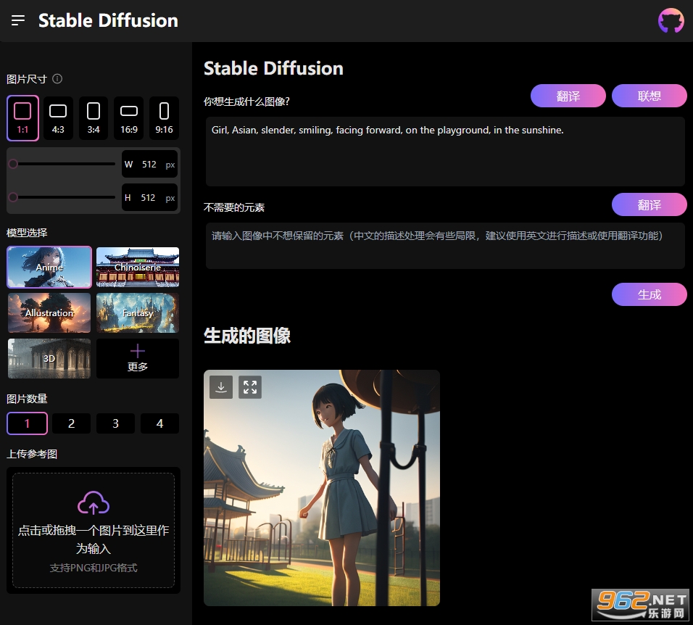The height and width of the screenshot is (625, 693).
Task: Choose the Chinoiserie model thumbnail
Action: (138, 267)
